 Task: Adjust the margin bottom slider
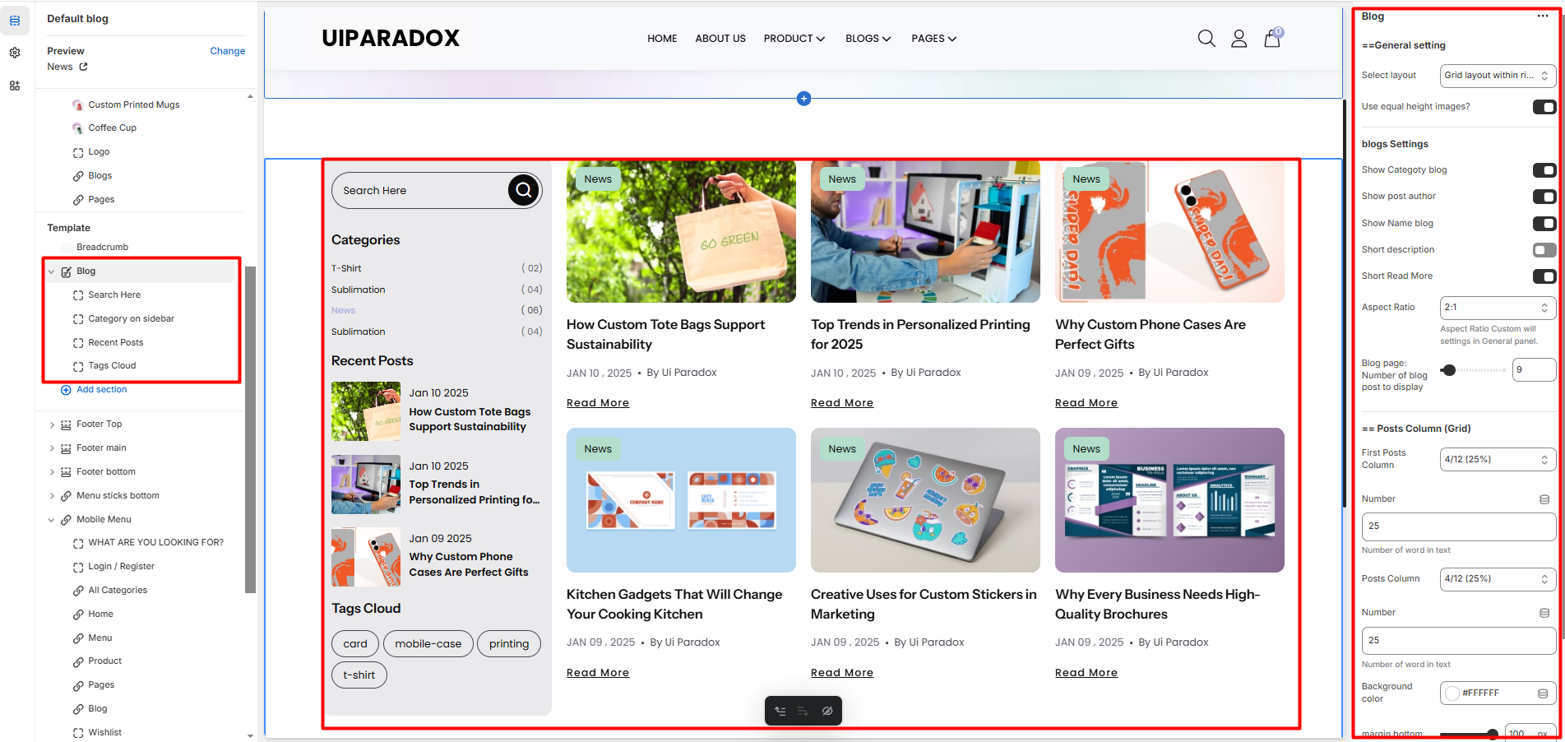pyautogui.click(x=1492, y=734)
